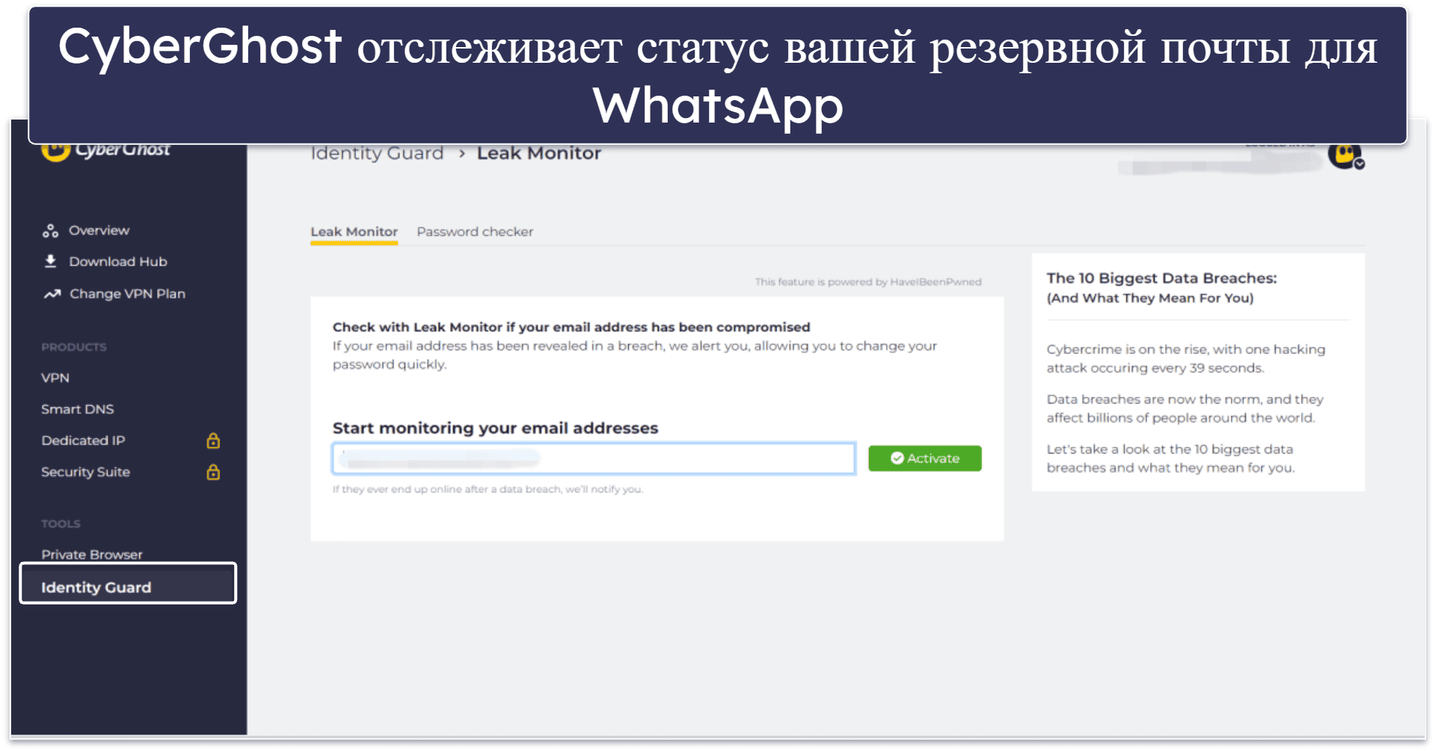This screenshot has width=1435, height=751.
Task: Click Identity Guard breadcrumb link
Action: [x=377, y=153]
